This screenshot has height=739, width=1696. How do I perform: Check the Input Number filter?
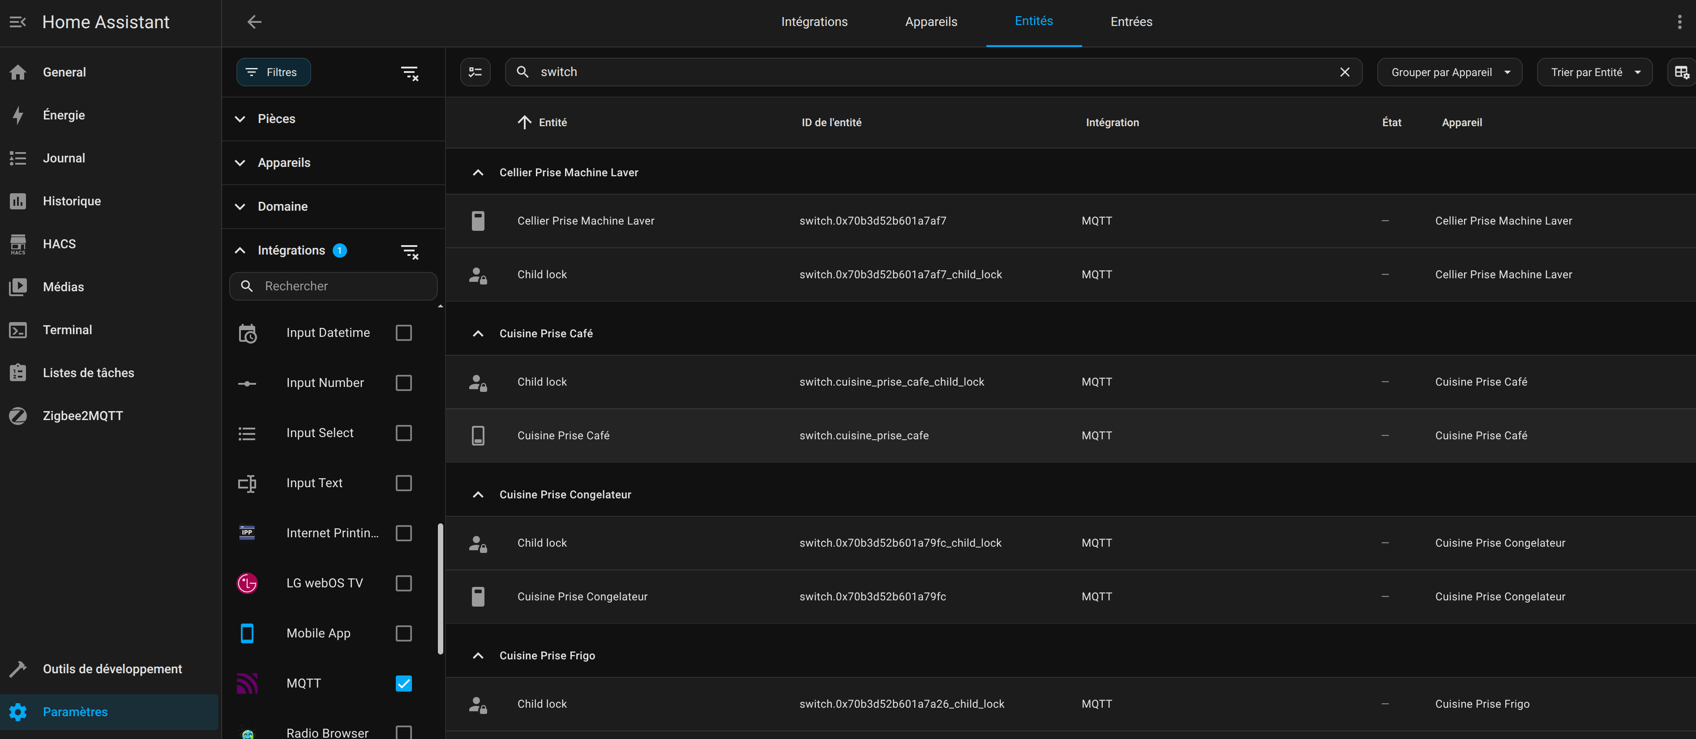click(403, 383)
